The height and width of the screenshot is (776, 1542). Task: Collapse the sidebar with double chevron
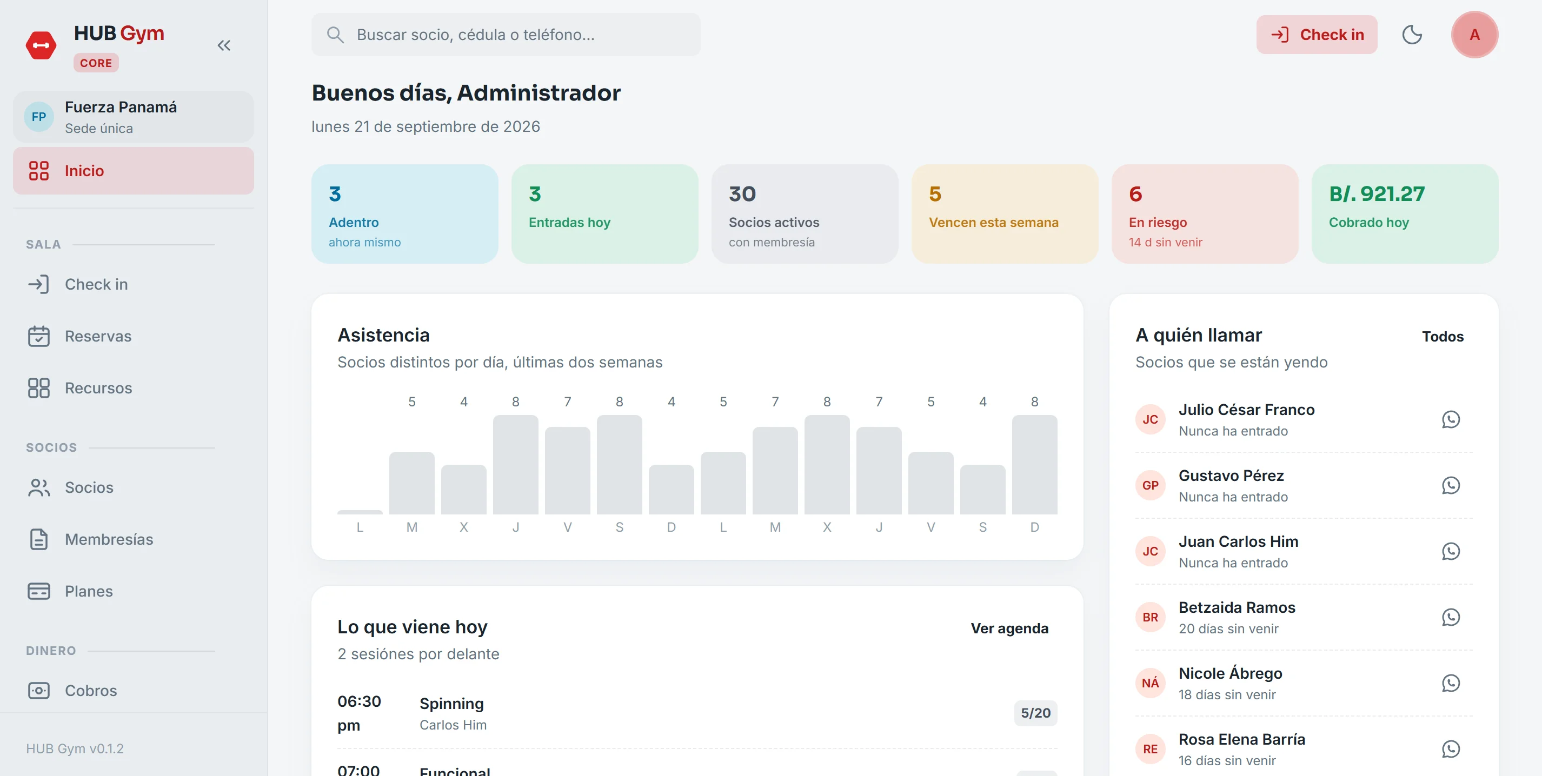(x=224, y=45)
